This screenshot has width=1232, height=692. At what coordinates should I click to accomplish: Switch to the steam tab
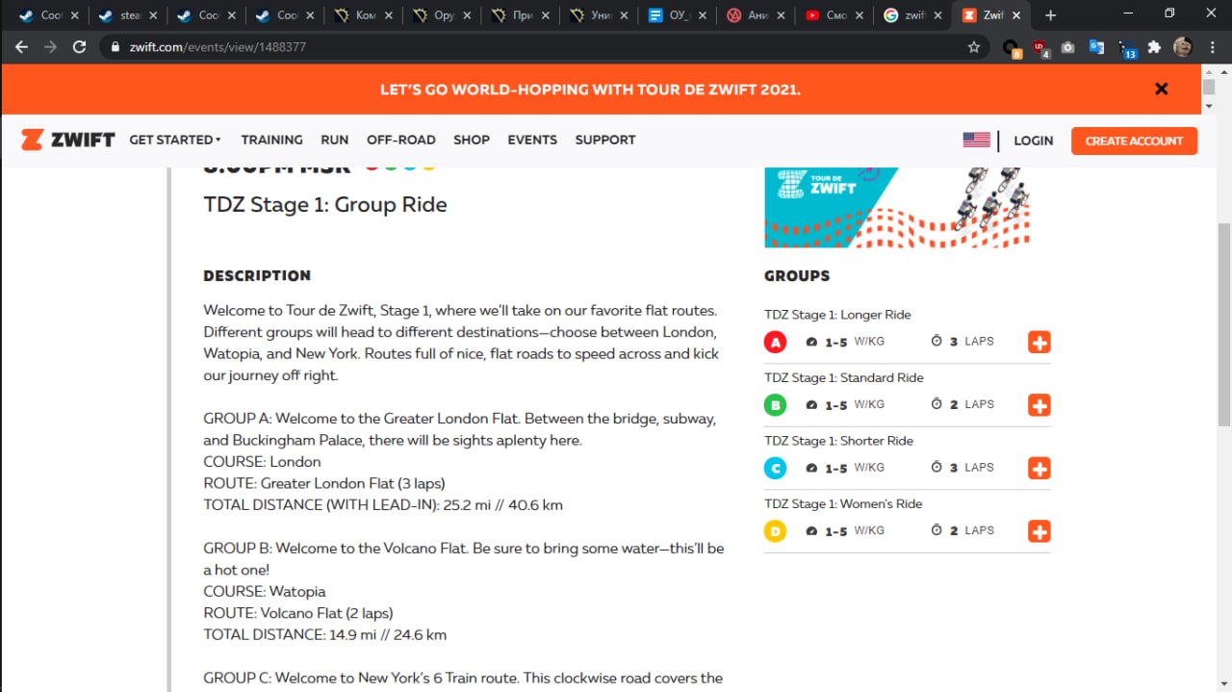[126, 15]
